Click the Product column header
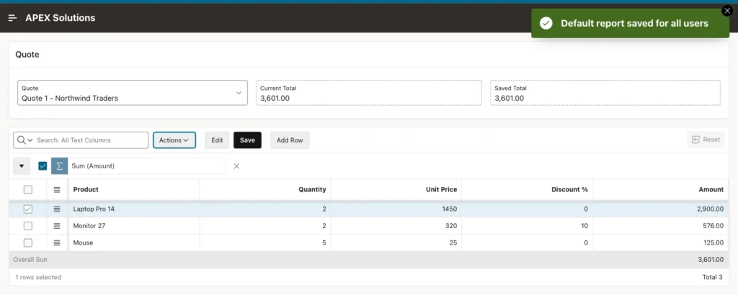Viewport: 738px width, 295px height. point(133,189)
